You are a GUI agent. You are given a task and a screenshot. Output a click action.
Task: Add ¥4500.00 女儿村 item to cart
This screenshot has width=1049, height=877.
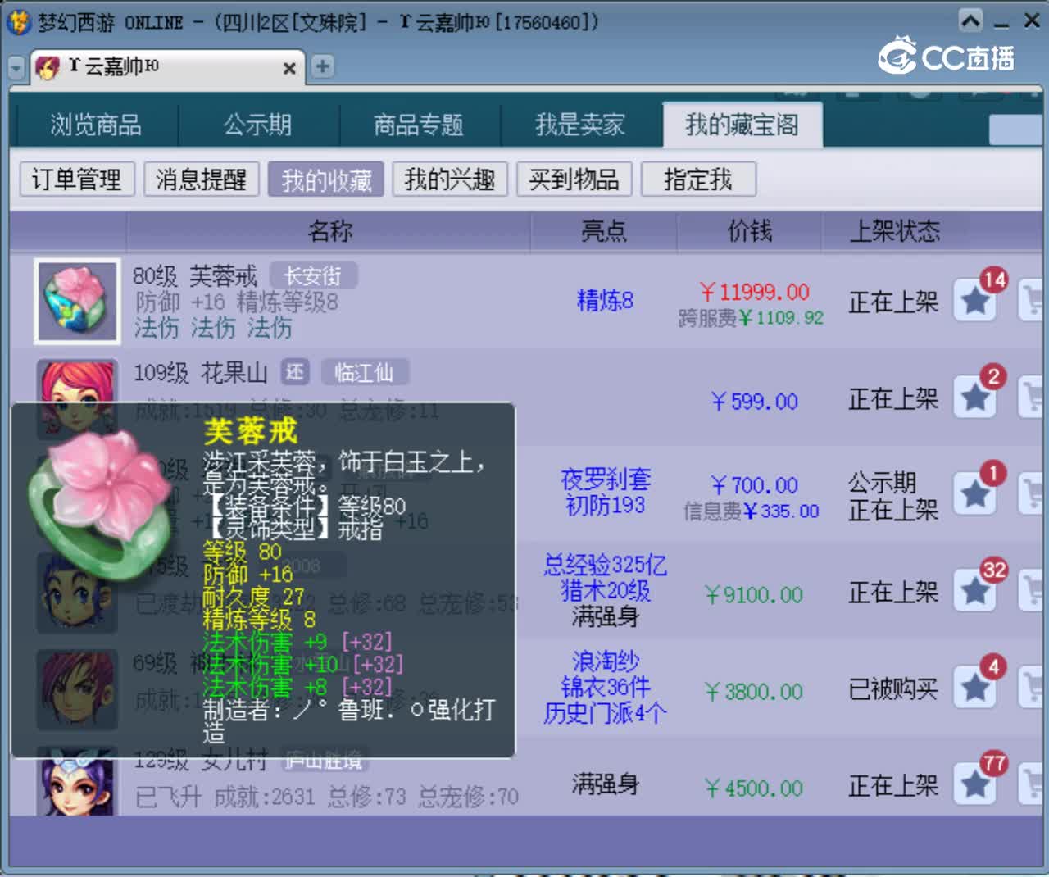(x=1031, y=785)
